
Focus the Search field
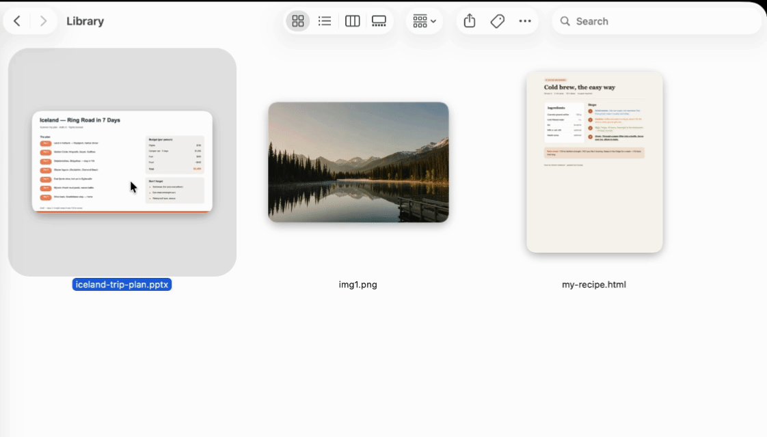(657, 21)
